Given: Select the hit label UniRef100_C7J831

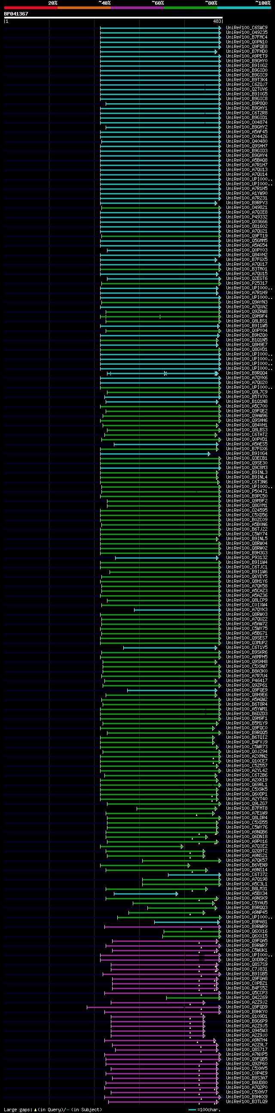Looking at the screenshot, I should (x=247, y=969).
